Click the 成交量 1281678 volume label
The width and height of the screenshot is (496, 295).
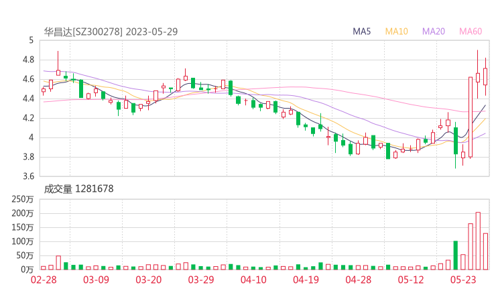[x=78, y=189]
